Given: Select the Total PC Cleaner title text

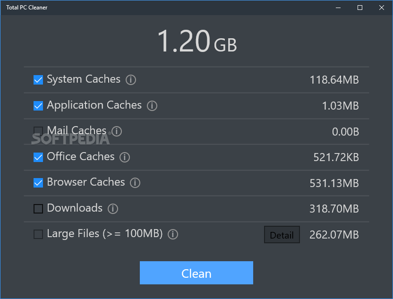Looking at the screenshot, I should pyautogui.click(x=27, y=7).
